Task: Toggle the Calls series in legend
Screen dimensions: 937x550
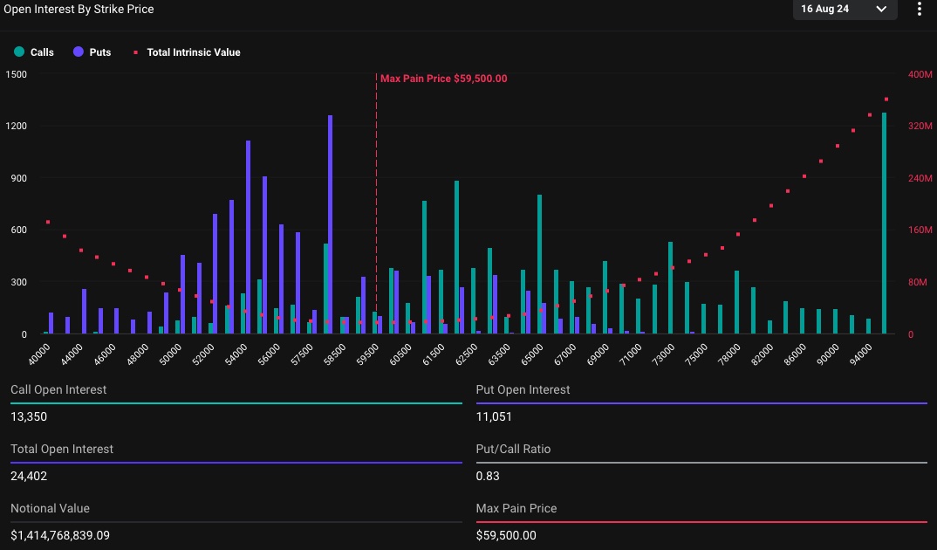Action: (34, 52)
